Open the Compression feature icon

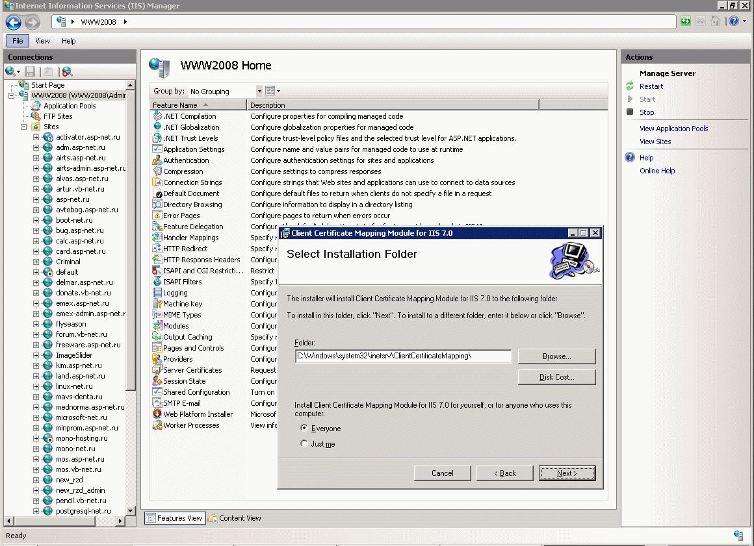click(x=157, y=171)
